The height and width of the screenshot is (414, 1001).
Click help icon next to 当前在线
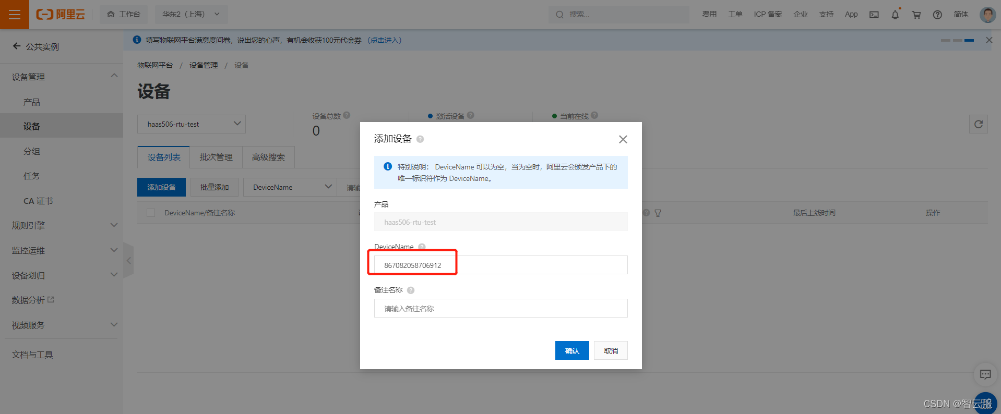[594, 116]
